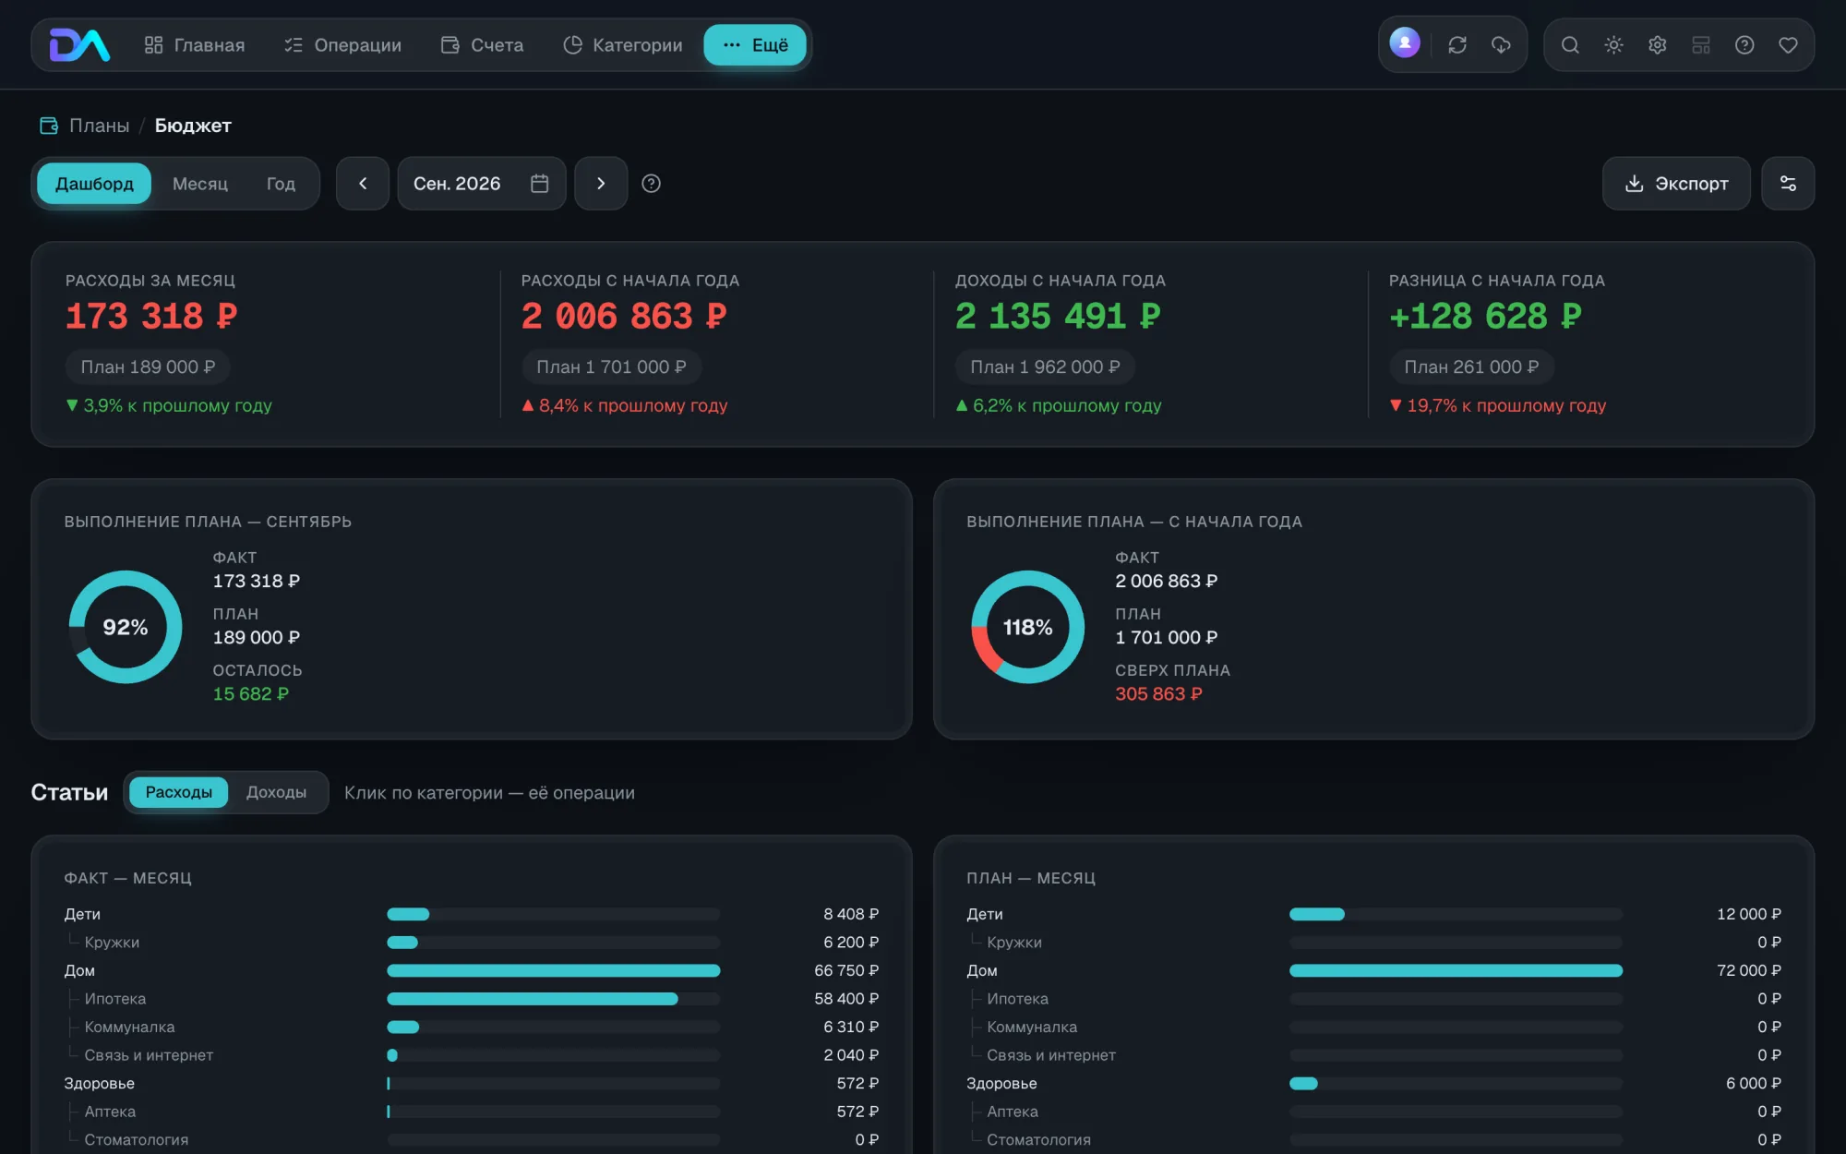Image resolution: width=1846 pixels, height=1154 pixels.
Task: Click the layout panels icon
Action: point(1701,44)
